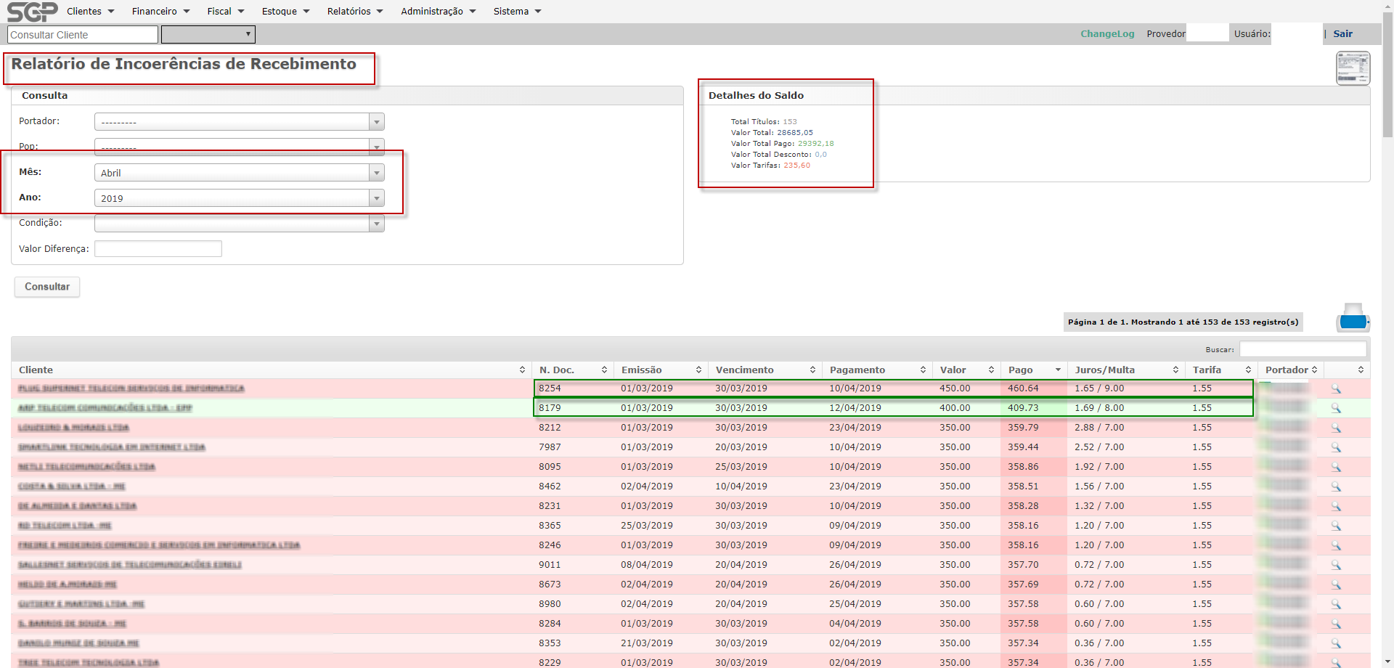Click the blue printer icon
This screenshot has height=668, width=1394.
pyautogui.click(x=1353, y=318)
